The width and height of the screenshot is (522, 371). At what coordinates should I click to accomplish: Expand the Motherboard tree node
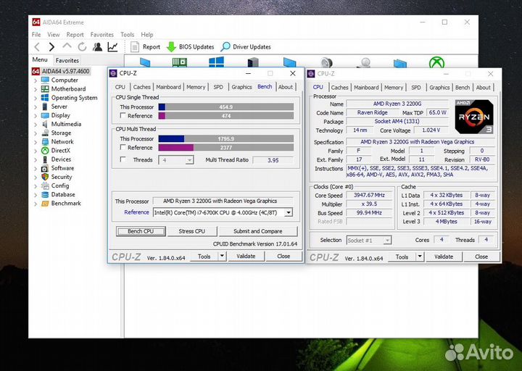36,89
